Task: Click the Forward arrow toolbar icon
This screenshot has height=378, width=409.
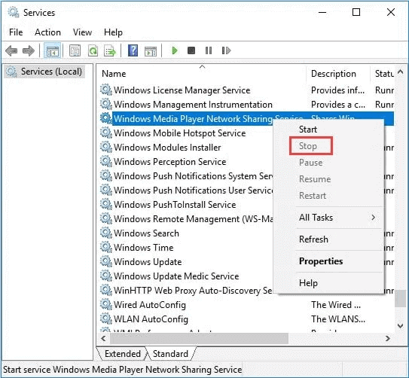Action: pyautogui.click(x=29, y=50)
